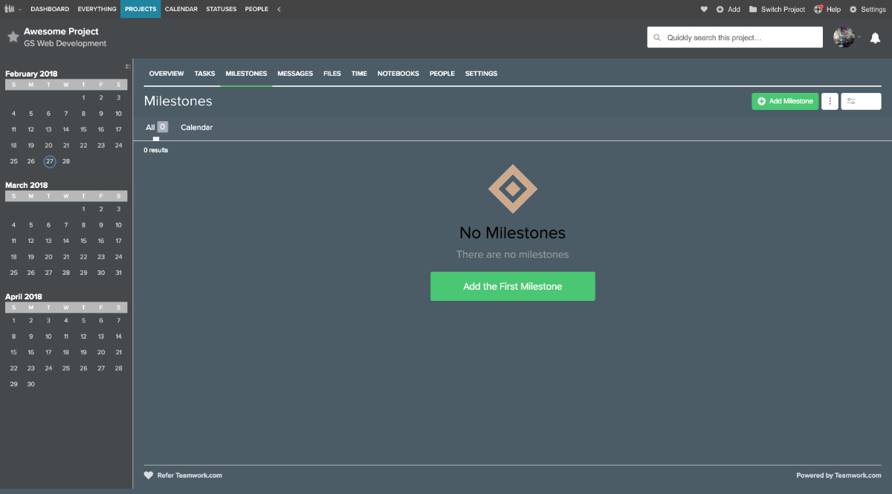The image size is (892, 494).
Task: Expand the user avatar dropdown
Action: 847,37
